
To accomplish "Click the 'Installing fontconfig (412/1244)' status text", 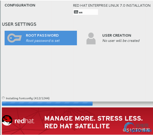I will click(28, 98).
